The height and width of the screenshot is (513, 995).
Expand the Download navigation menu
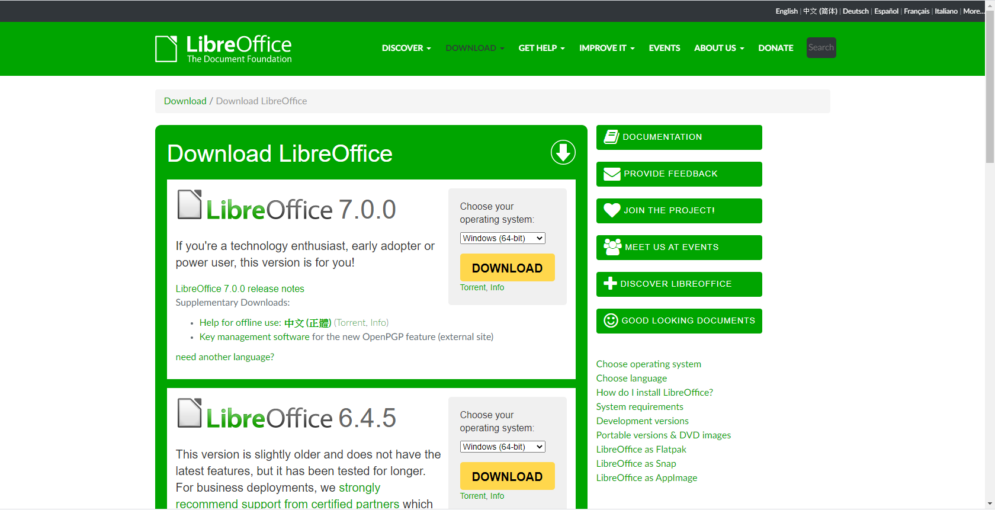click(475, 48)
